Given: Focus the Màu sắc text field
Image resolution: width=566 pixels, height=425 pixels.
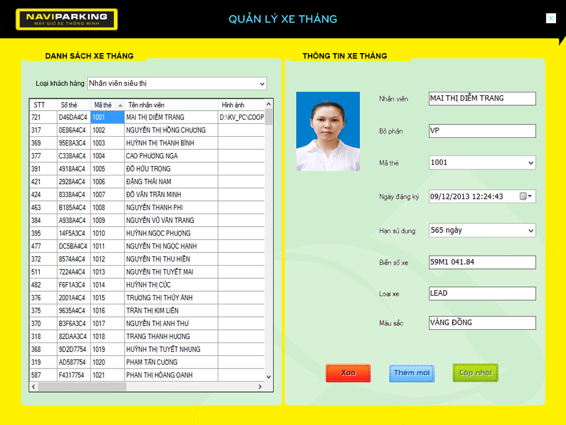Looking at the screenshot, I should (x=482, y=323).
